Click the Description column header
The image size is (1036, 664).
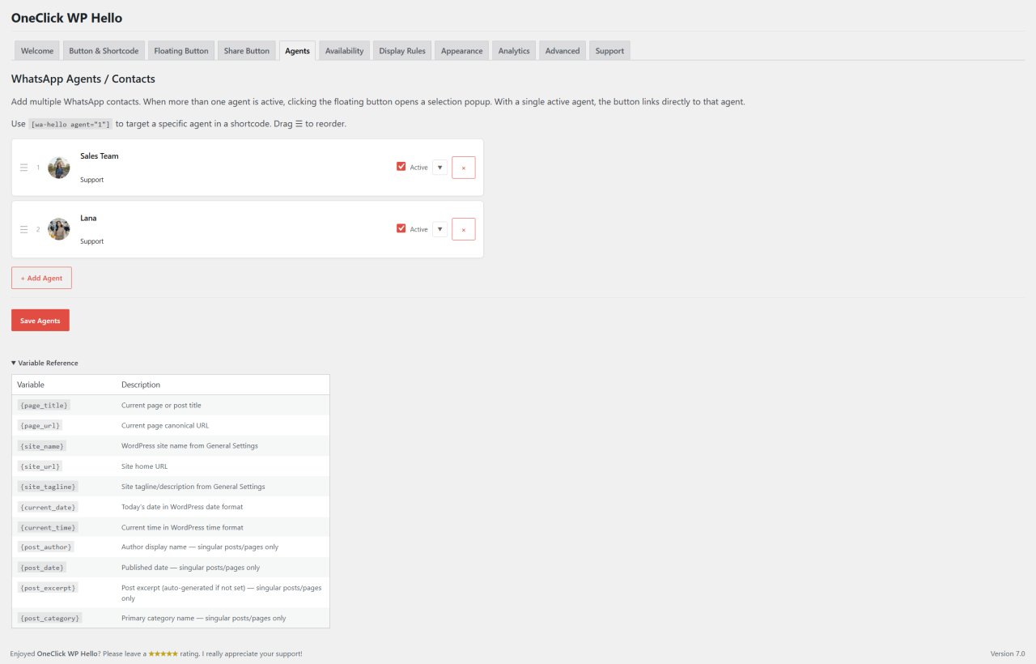pyautogui.click(x=141, y=385)
